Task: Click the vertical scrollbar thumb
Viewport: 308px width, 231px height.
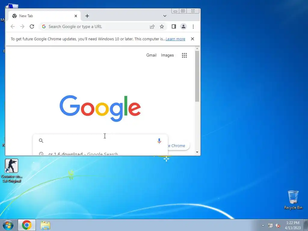Action: [x=197, y=76]
